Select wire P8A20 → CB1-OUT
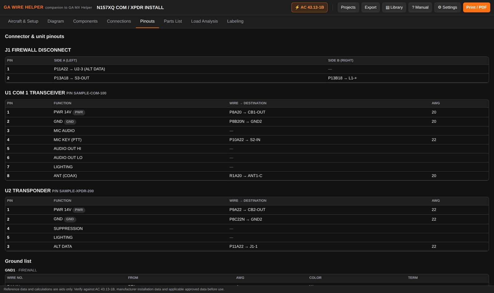Viewport: 494px width, 293px height. pos(247,112)
